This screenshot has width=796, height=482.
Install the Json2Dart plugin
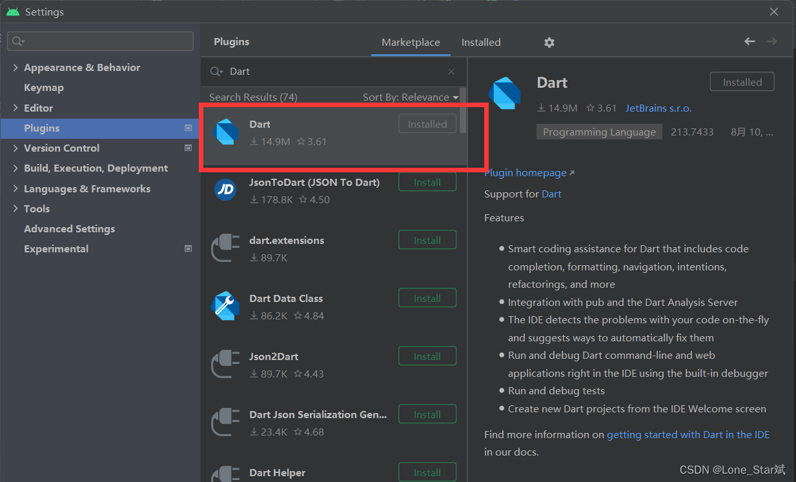427,356
